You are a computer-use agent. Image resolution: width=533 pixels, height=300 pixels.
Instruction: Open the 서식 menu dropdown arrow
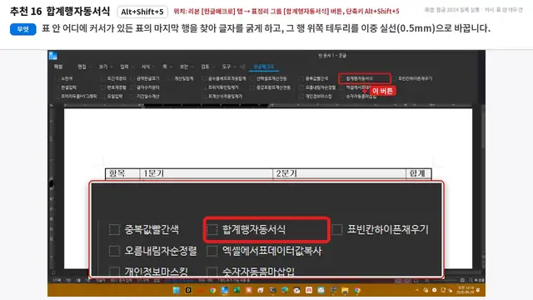154,67
